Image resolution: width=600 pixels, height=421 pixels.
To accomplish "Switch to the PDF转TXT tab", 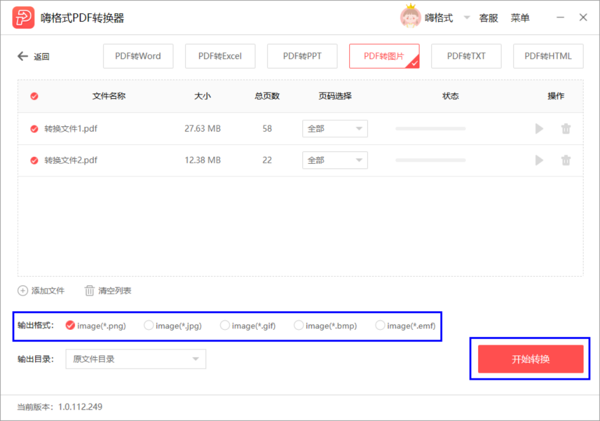I will point(466,56).
